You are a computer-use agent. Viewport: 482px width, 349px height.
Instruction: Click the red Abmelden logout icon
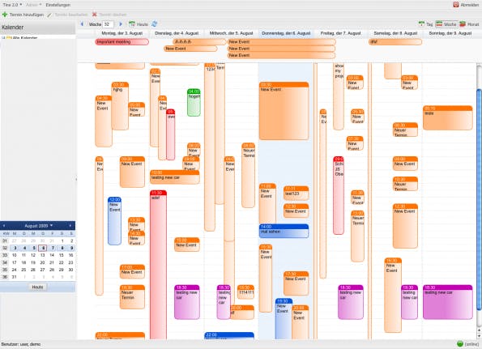456,5
